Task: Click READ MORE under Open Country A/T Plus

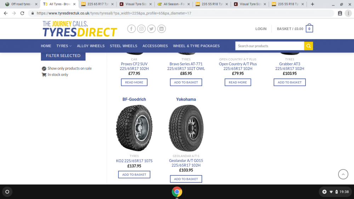Action: click(238, 82)
